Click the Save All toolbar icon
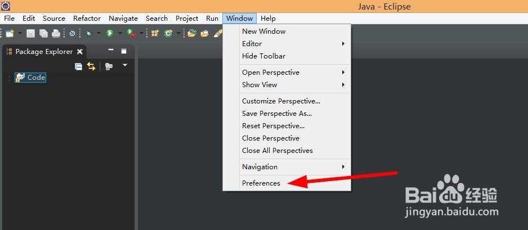 (x=43, y=33)
